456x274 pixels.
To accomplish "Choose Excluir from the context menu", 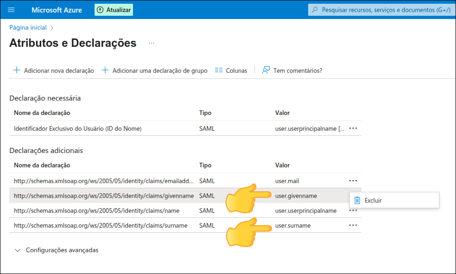I will (373, 200).
